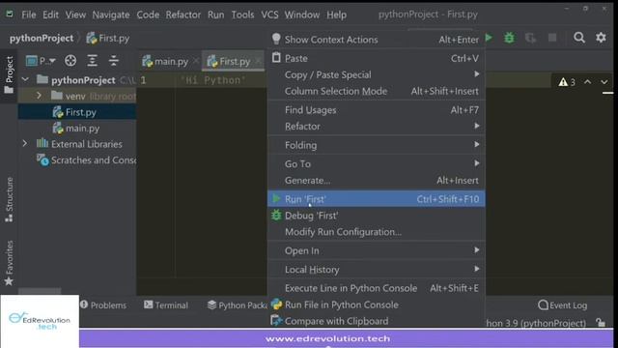Click the Expand All icon in Project panel
This screenshot has width=618, height=348.
click(93, 61)
